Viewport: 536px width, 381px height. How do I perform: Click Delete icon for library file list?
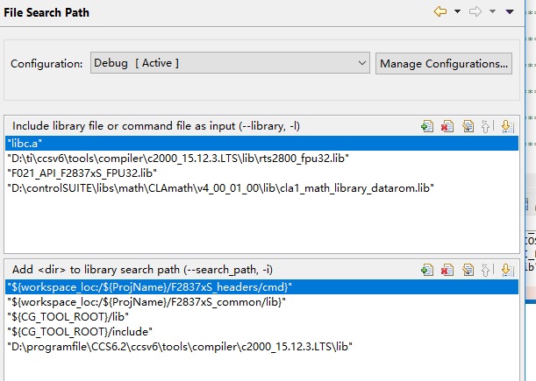coord(447,126)
